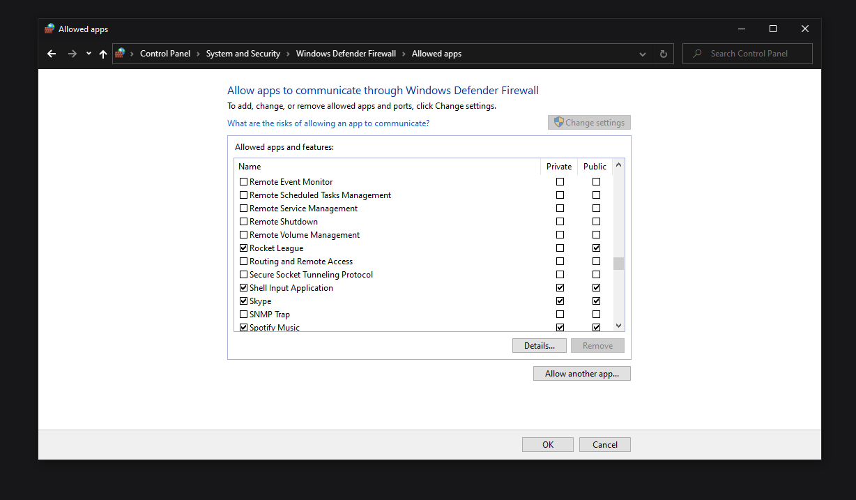856x500 pixels.
Task: Open recent locations dropdown chevron
Action: coord(89,54)
